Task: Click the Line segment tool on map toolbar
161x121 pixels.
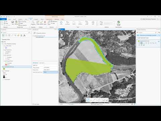Action: [88, 100]
